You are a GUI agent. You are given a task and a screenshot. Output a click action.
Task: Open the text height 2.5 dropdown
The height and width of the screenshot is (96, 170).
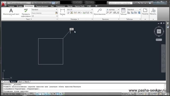tap(44, 16)
